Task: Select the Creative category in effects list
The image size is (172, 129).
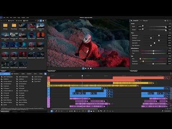Action: [x=29, y=74]
